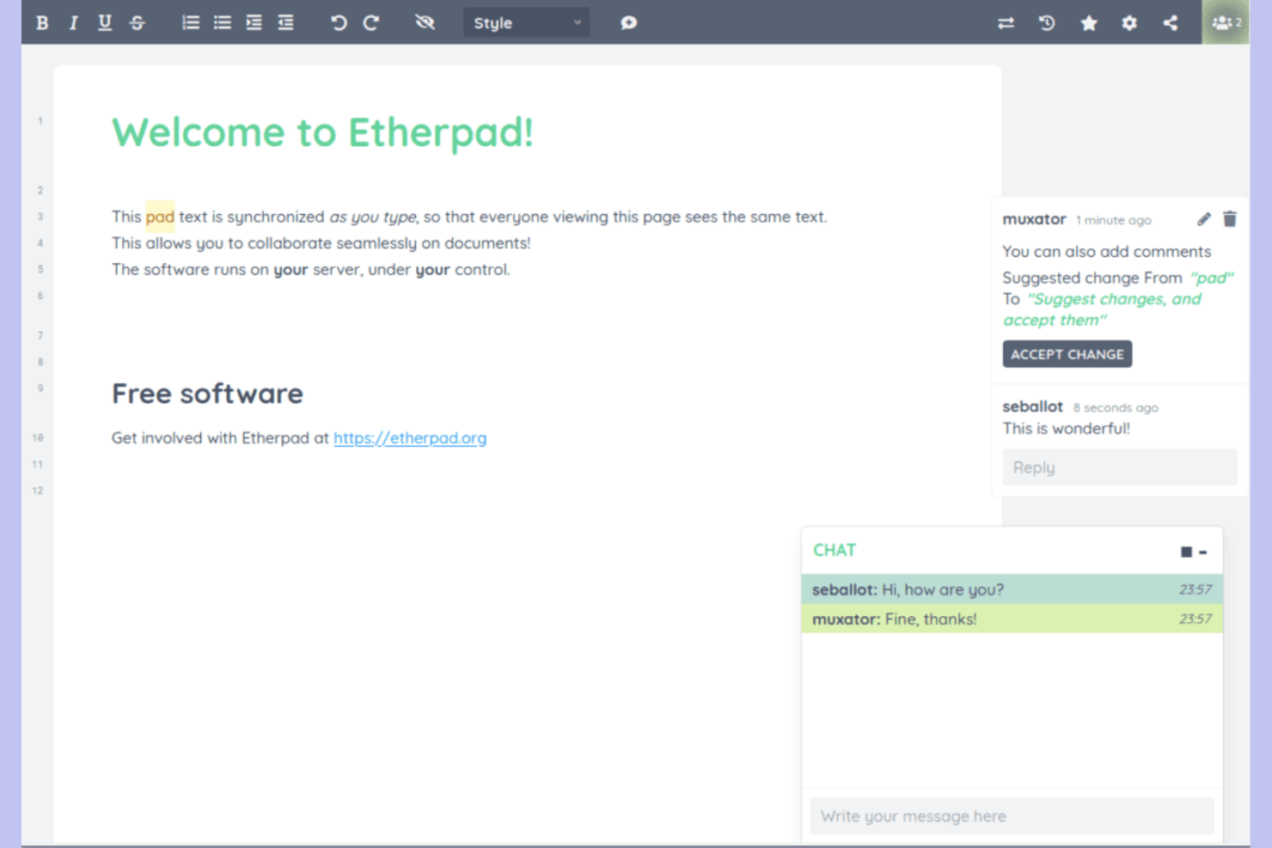Image resolution: width=1272 pixels, height=848 pixels.
Task: Click the CHAT panel title
Action: [x=835, y=550]
